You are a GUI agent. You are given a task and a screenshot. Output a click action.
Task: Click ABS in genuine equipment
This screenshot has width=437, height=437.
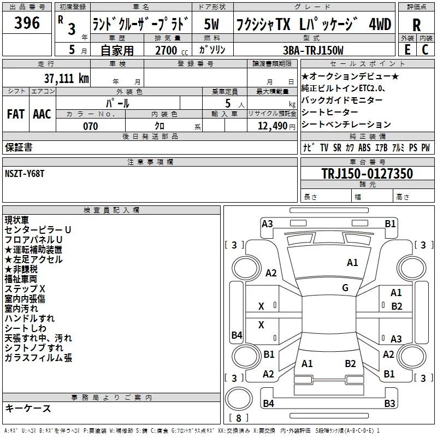[364, 147]
